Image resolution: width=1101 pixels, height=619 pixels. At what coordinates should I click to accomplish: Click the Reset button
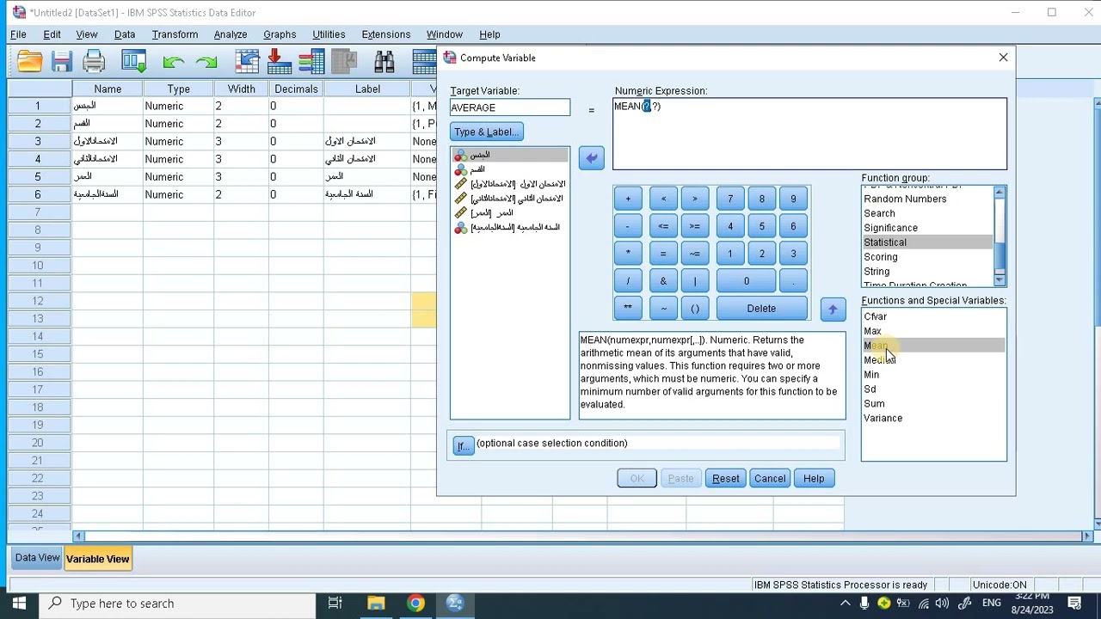click(x=725, y=479)
